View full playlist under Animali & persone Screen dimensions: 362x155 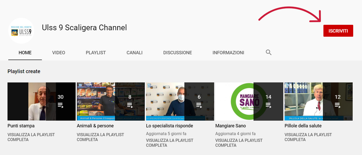100,137
